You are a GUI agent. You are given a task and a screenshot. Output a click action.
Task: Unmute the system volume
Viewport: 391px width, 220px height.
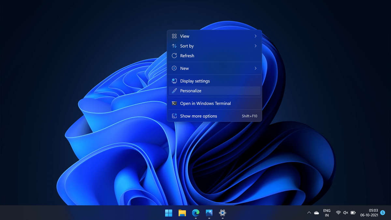(345, 213)
